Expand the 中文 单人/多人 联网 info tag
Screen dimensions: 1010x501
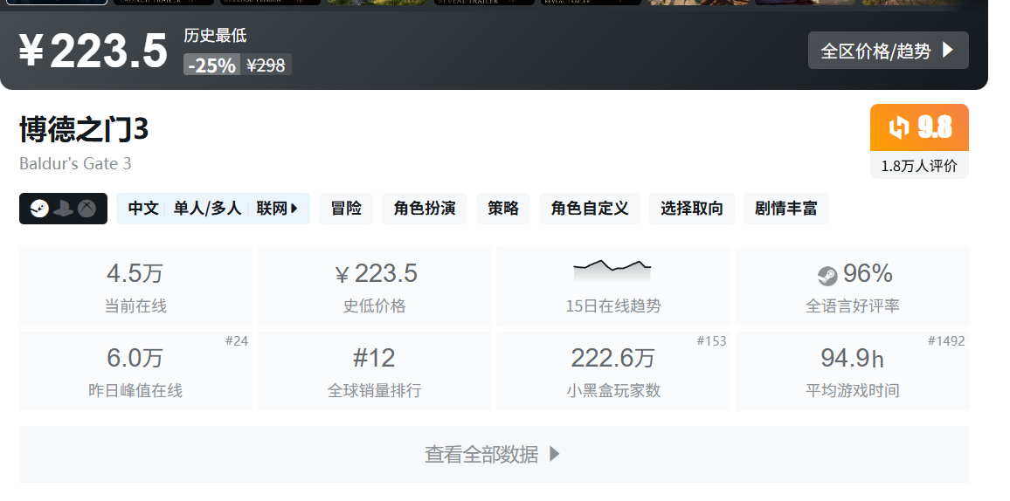click(213, 209)
